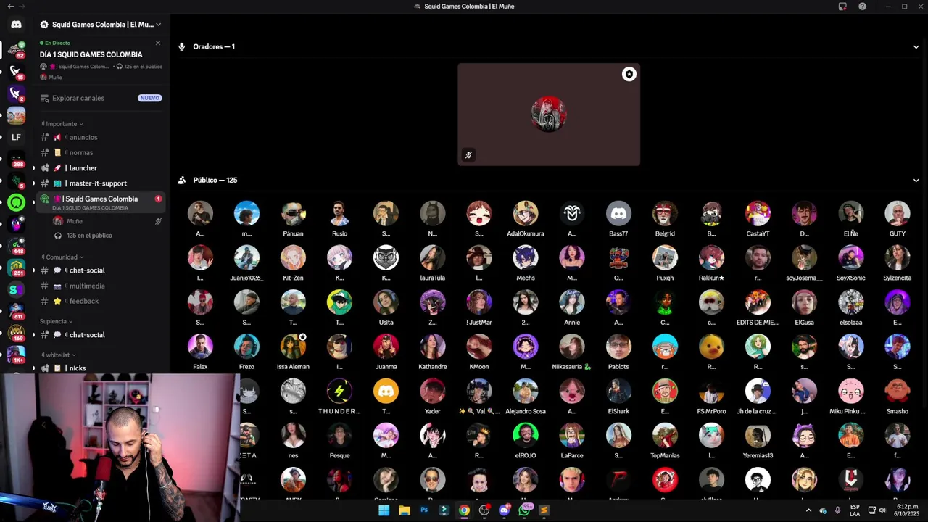This screenshot has width=928, height=522.
Task: Collapse the Suplencia category
Action: coord(56,321)
